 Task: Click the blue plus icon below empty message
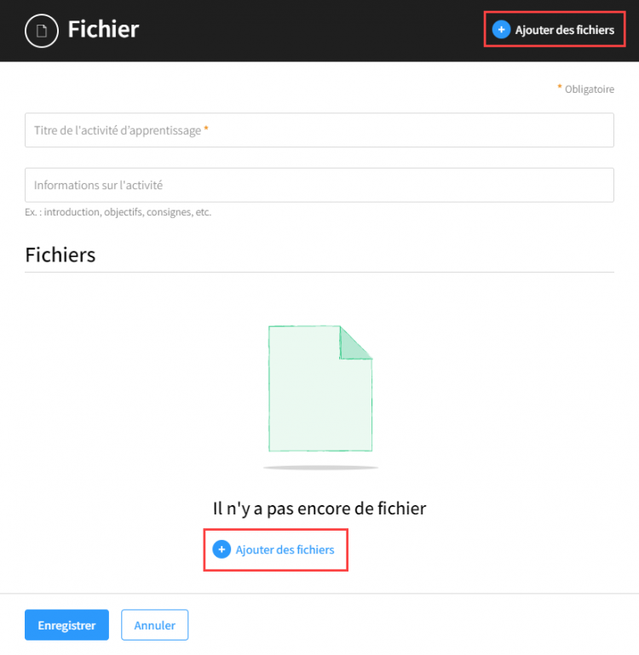click(x=222, y=549)
